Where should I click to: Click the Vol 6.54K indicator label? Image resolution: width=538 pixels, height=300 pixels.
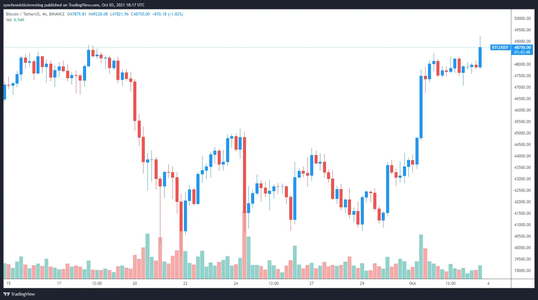click(x=15, y=20)
